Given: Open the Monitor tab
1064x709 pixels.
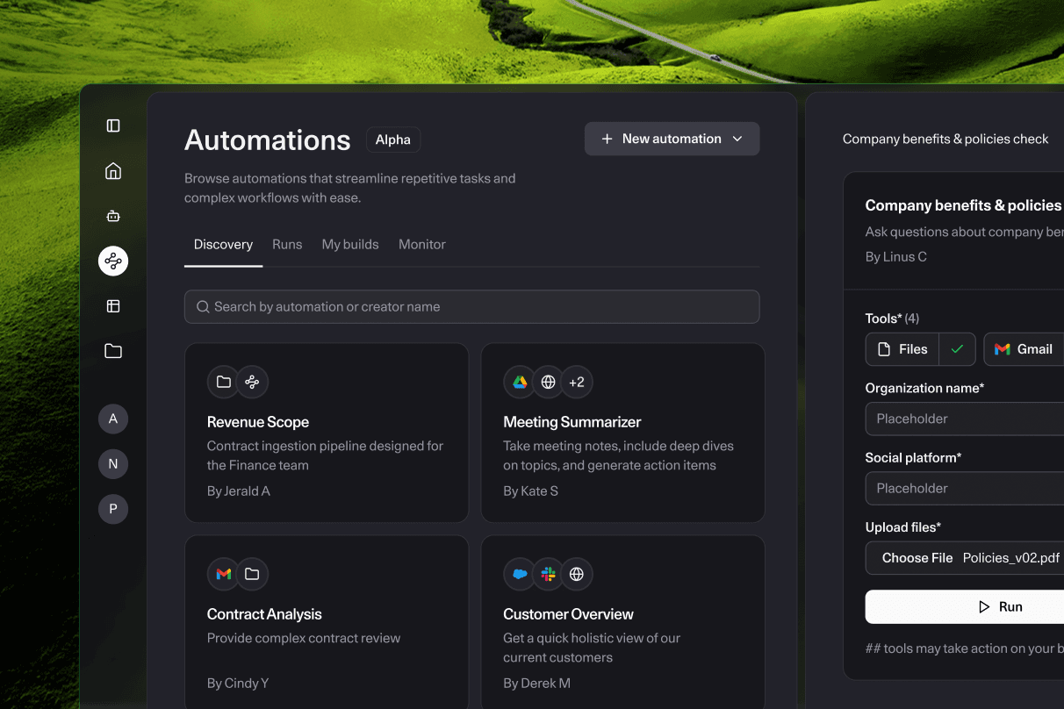Looking at the screenshot, I should 422,245.
